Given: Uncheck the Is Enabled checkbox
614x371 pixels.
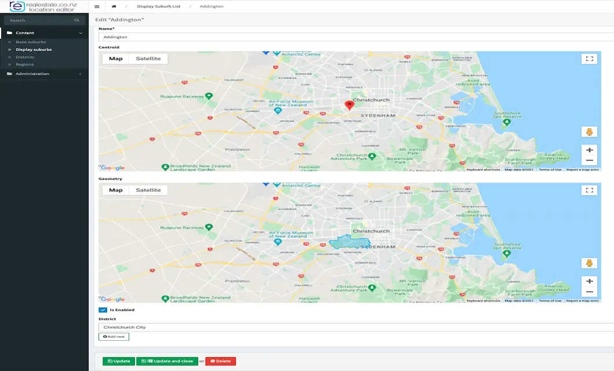Looking at the screenshot, I should (103, 310).
